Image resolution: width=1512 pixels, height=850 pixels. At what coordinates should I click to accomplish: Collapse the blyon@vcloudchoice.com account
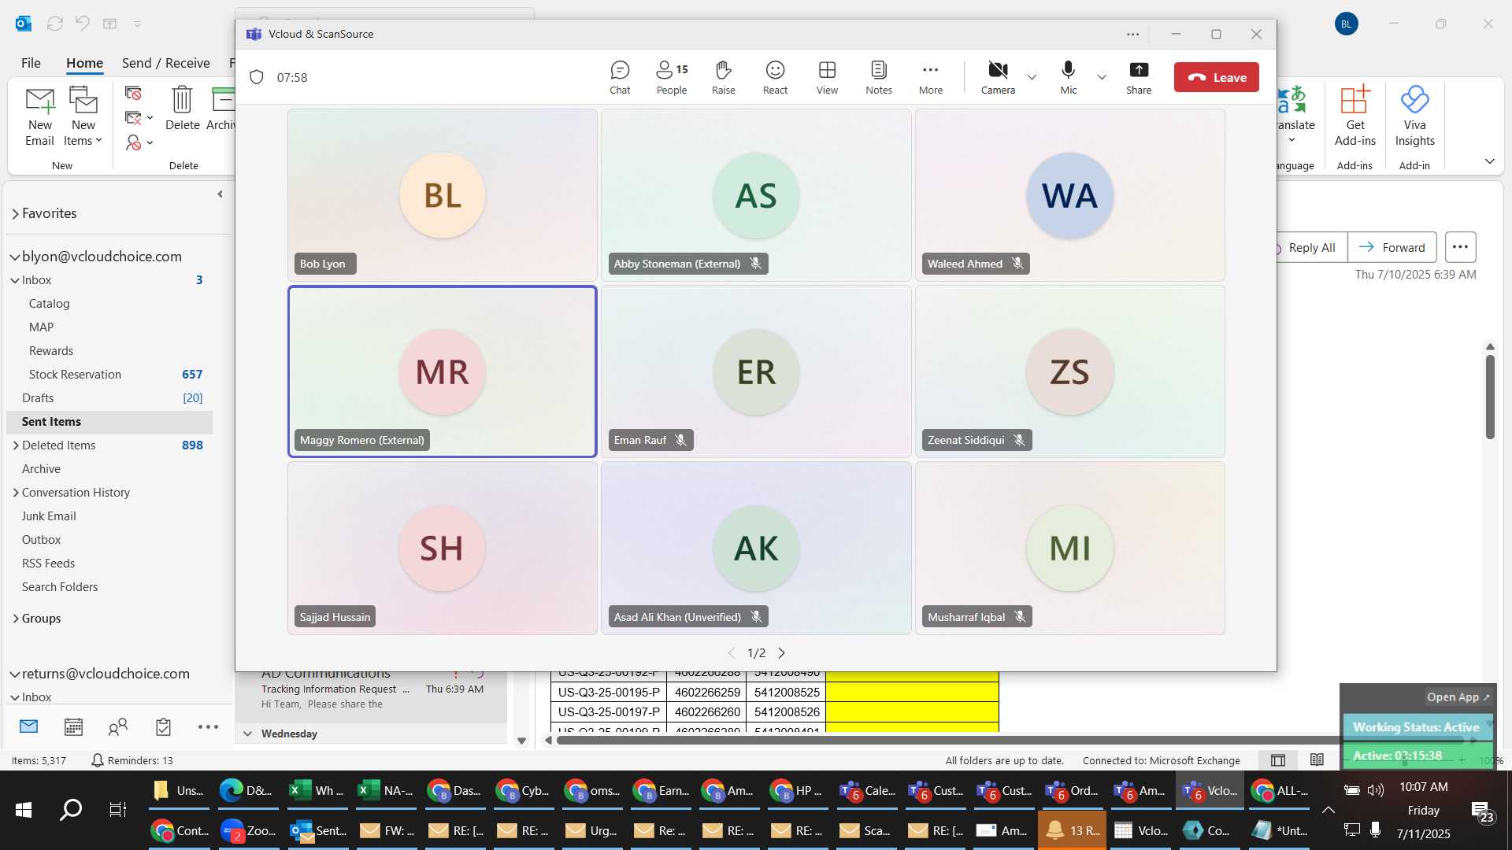(x=15, y=257)
